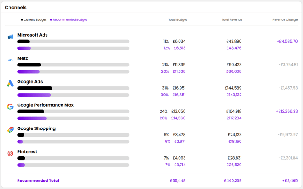Screen dimensions: 303x189
Task: Click Pinterest current budget £4,093
Action: pyautogui.click(x=179, y=158)
